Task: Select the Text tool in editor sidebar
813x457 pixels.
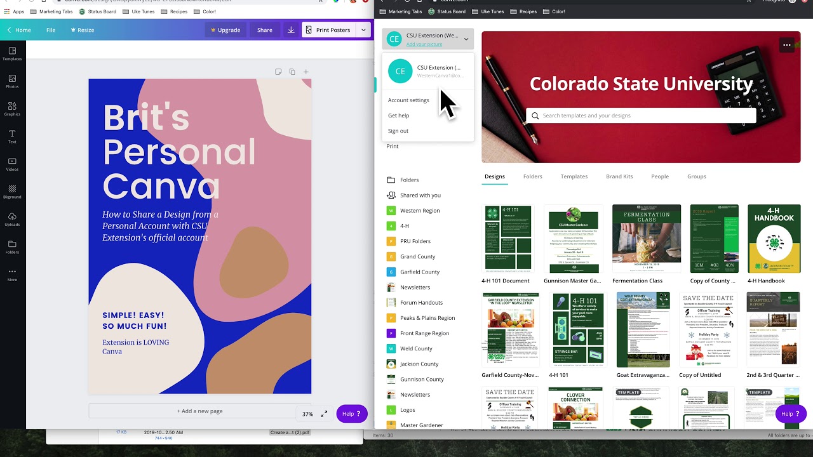Action: click(12, 136)
